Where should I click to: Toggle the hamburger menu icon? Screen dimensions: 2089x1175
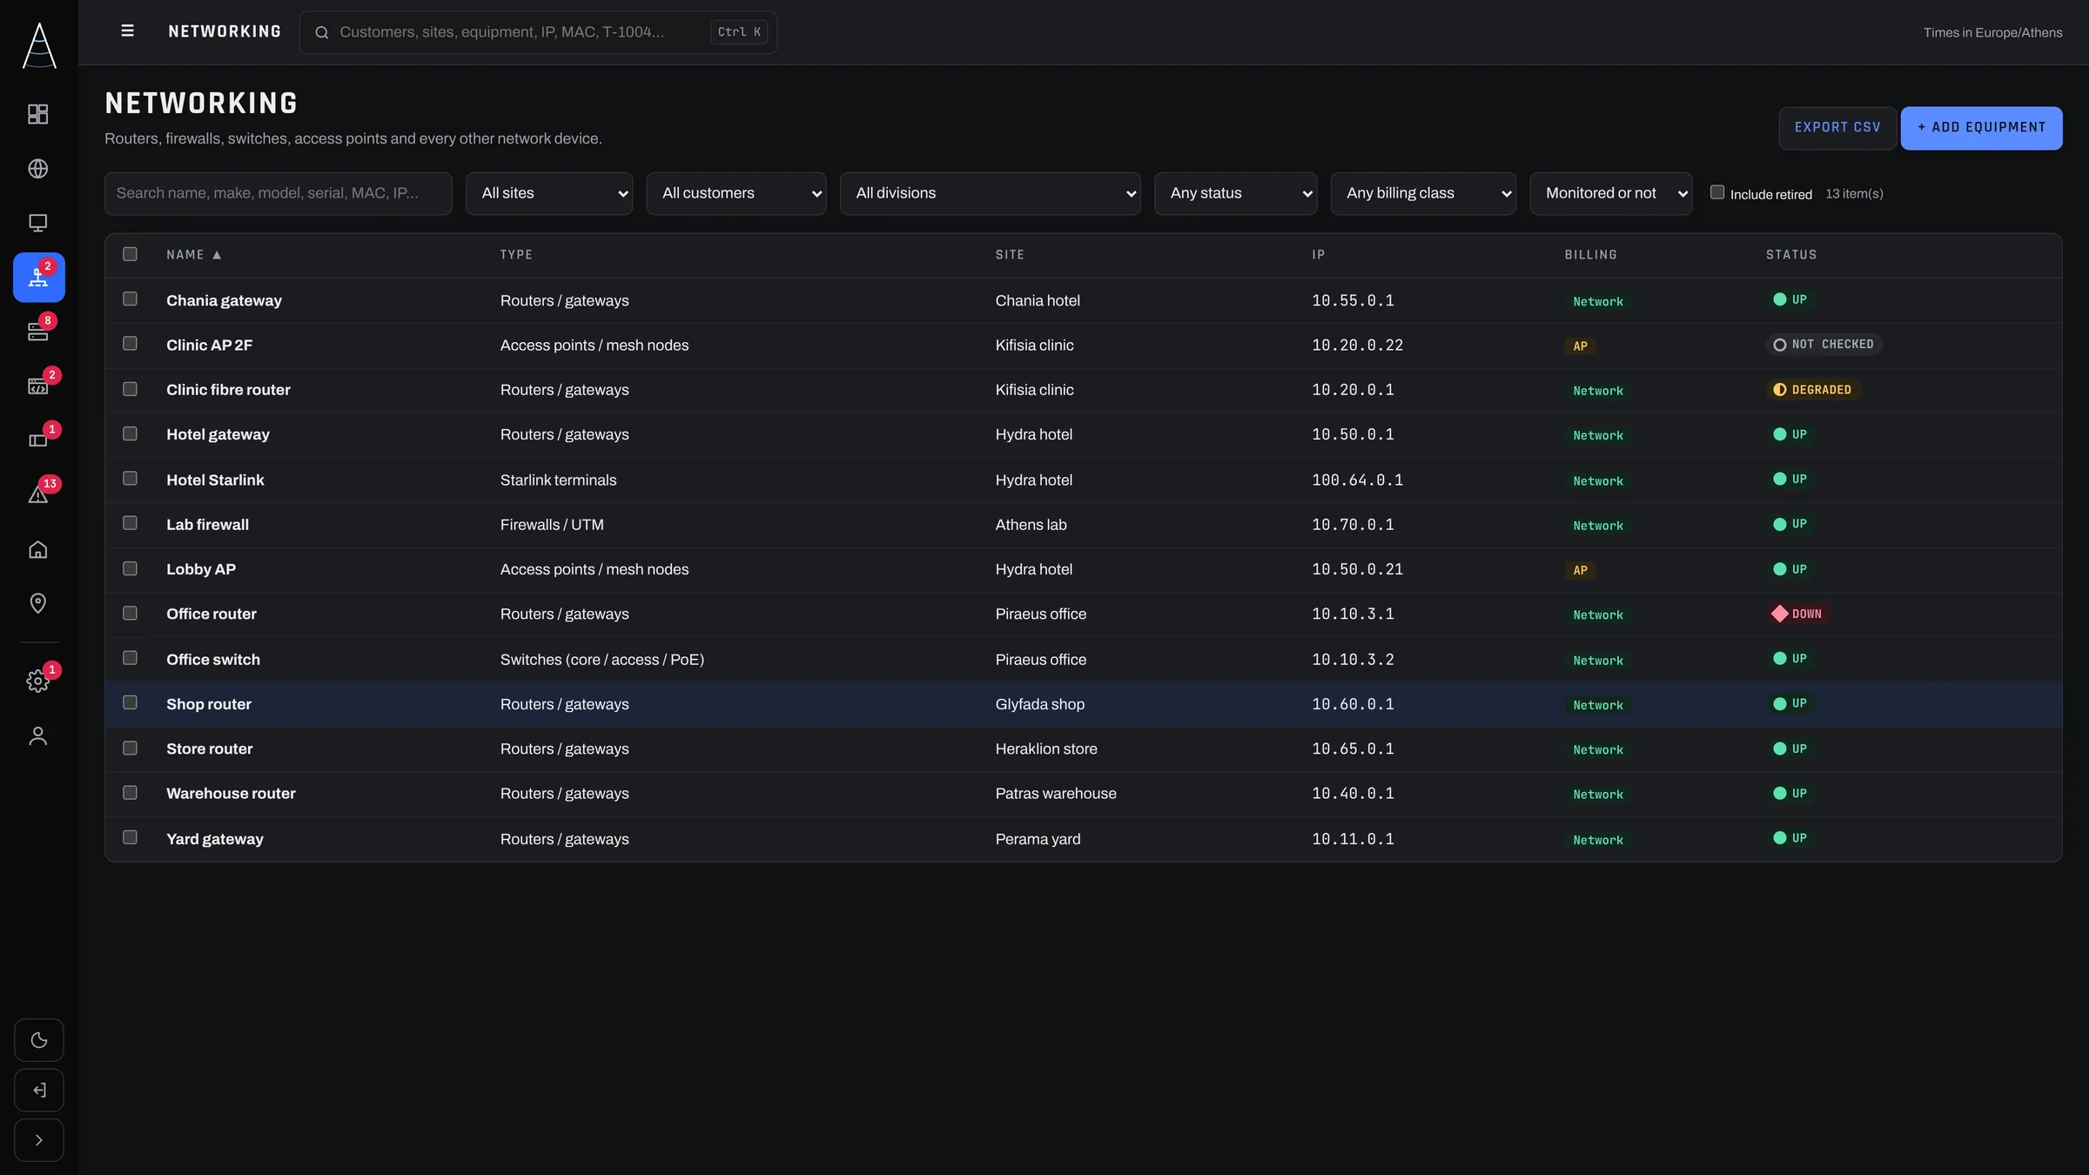tap(127, 31)
